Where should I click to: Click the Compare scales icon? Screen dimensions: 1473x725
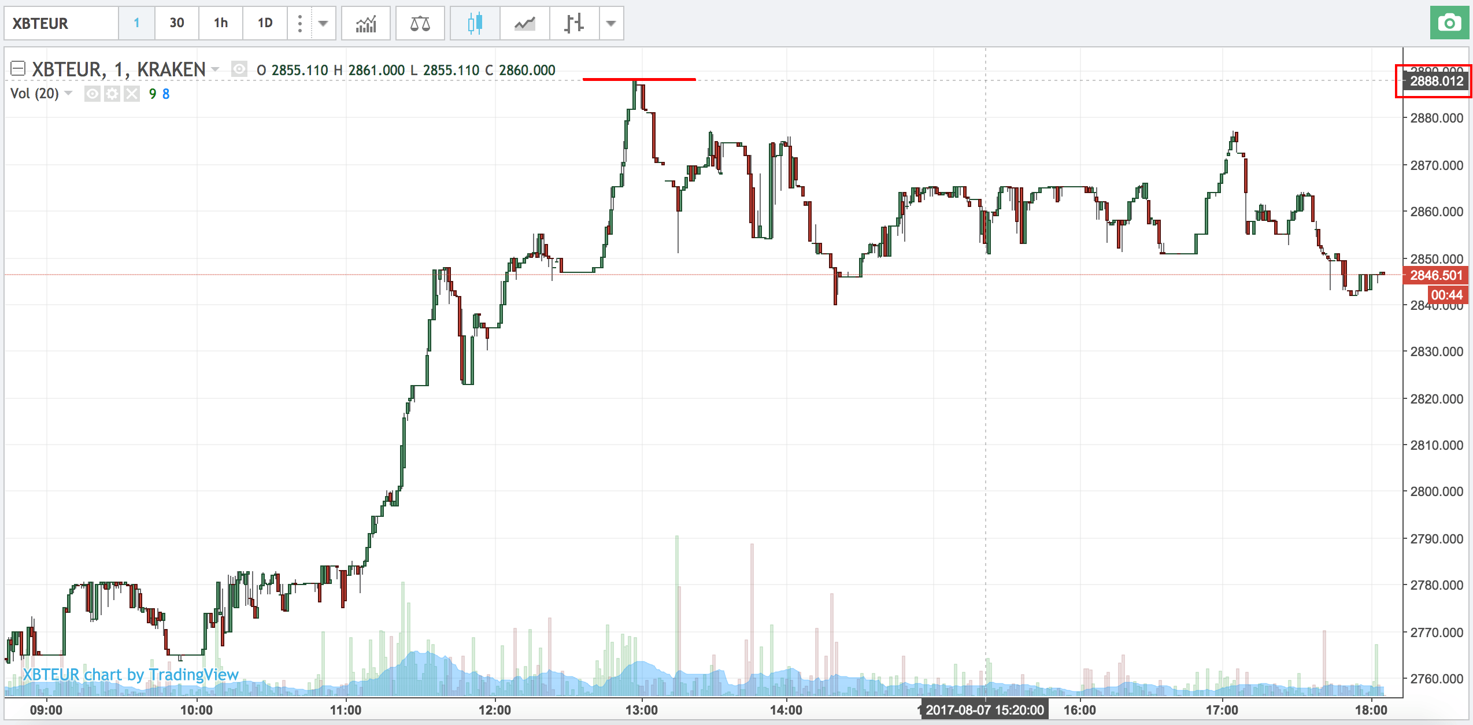(420, 23)
